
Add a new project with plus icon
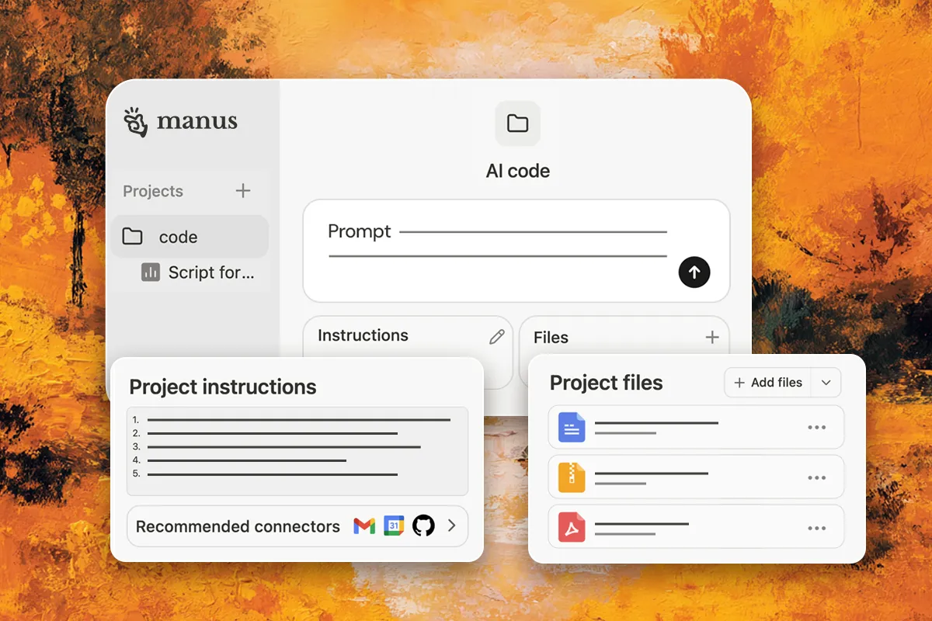243,191
